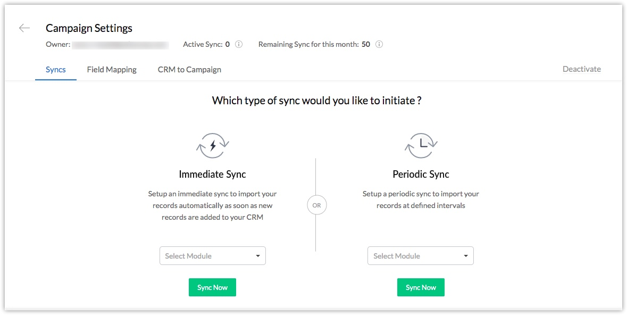The width and height of the screenshot is (627, 315).
Task: Click the info icon beside Remaining Sync count
Action: pos(379,44)
